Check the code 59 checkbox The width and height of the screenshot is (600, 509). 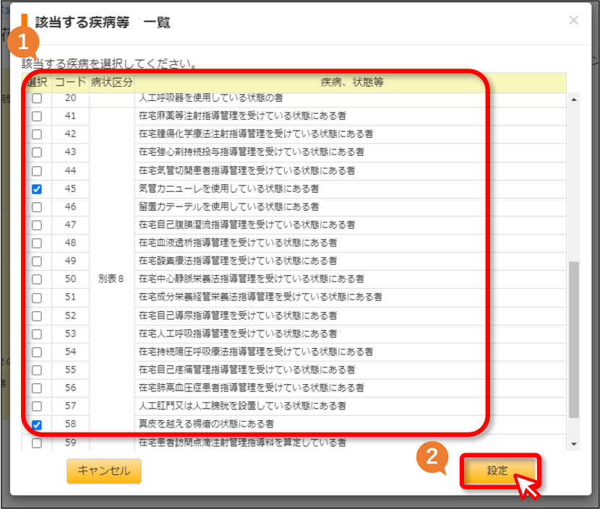pyautogui.click(x=37, y=443)
